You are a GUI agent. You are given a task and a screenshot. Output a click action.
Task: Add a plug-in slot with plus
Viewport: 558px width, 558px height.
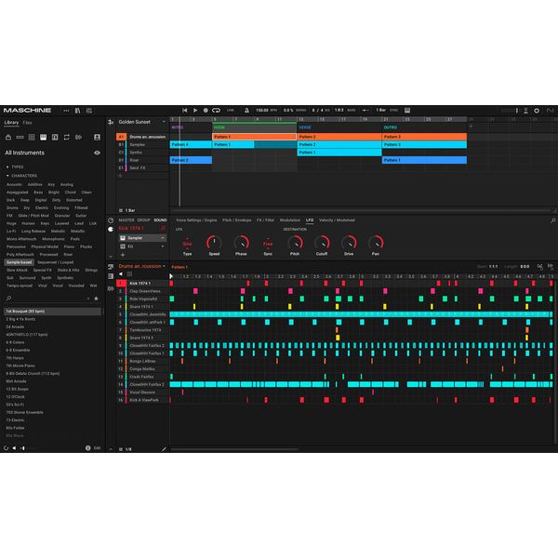[123, 255]
